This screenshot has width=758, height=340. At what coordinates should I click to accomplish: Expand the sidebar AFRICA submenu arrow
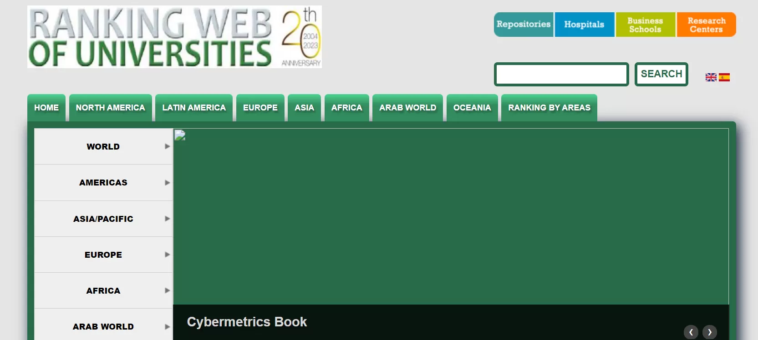click(x=167, y=290)
